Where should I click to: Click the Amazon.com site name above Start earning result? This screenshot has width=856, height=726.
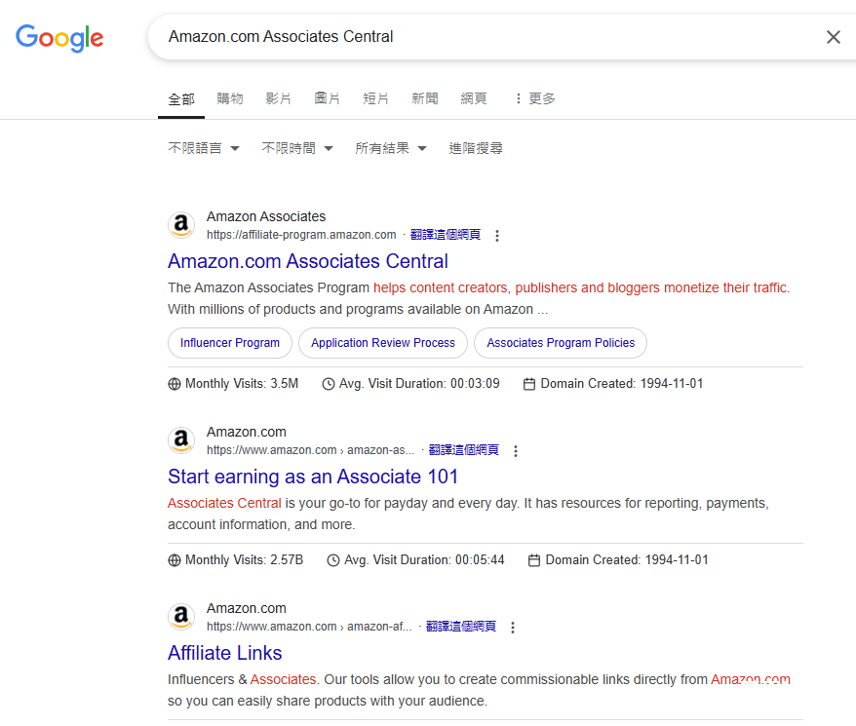pos(247,432)
